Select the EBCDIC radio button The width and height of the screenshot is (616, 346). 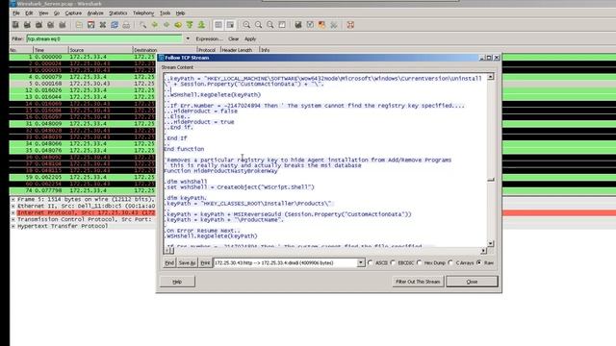pyautogui.click(x=393, y=262)
